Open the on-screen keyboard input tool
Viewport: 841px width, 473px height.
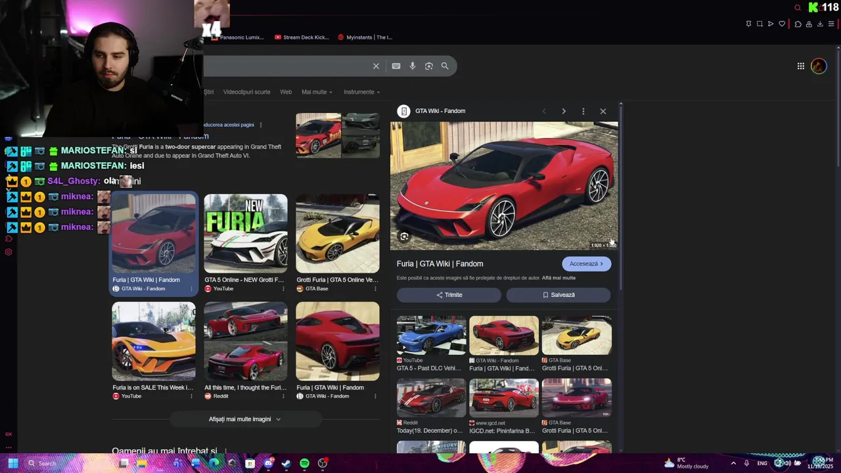pos(396,66)
